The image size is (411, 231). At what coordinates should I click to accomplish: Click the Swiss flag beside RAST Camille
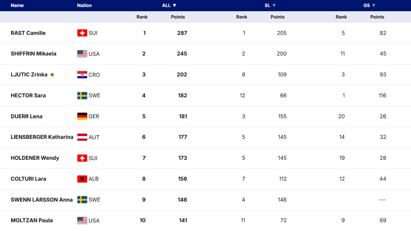pyautogui.click(x=82, y=33)
